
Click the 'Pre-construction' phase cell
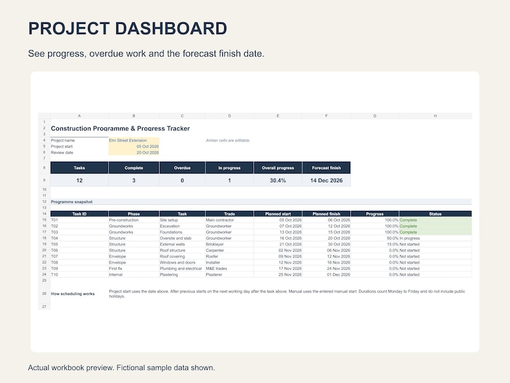[x=134, y=220]
